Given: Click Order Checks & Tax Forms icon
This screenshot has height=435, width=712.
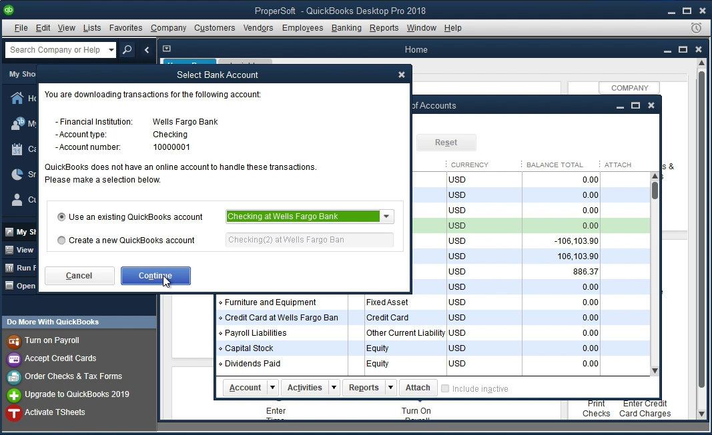Looking at the screenshot, I should [x=14, y=377].
